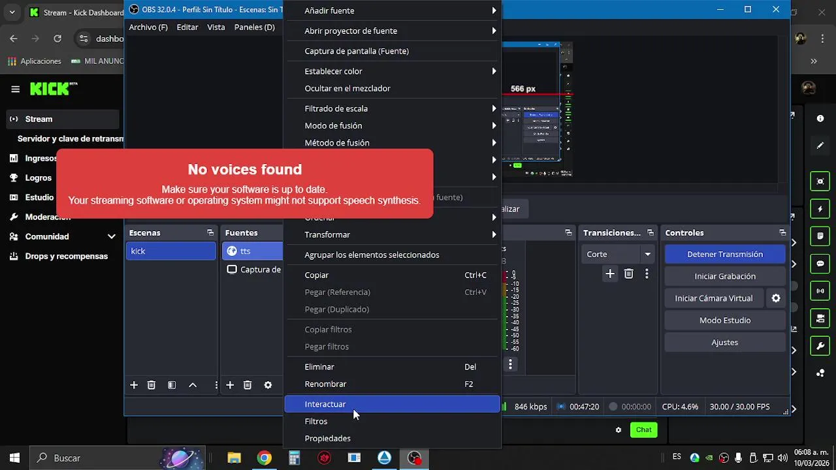This screenshot has height=470, width=836.
Task: Click Detener Transmisión button
Action: [725, 254]
